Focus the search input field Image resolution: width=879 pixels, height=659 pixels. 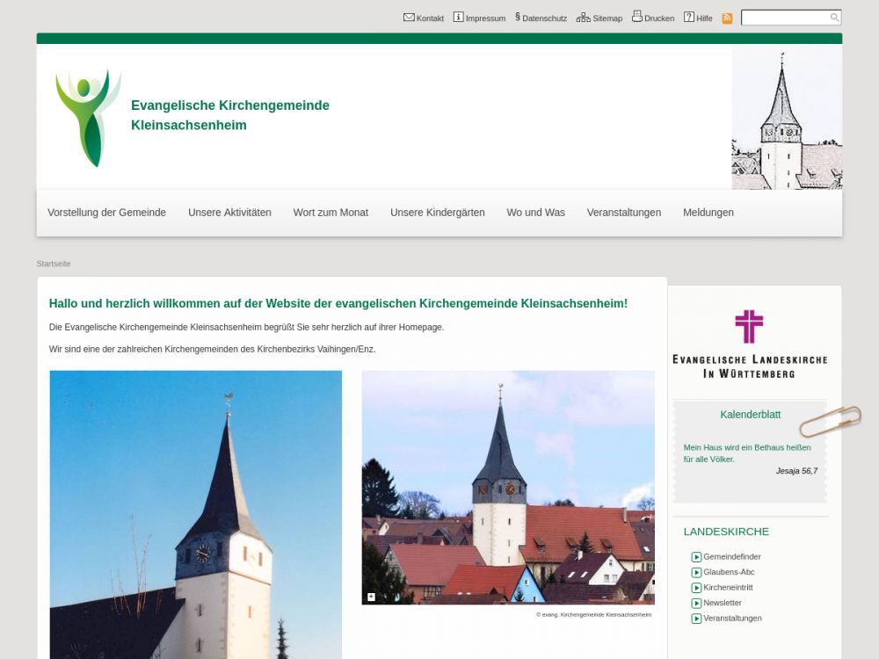tap(785, 18)
